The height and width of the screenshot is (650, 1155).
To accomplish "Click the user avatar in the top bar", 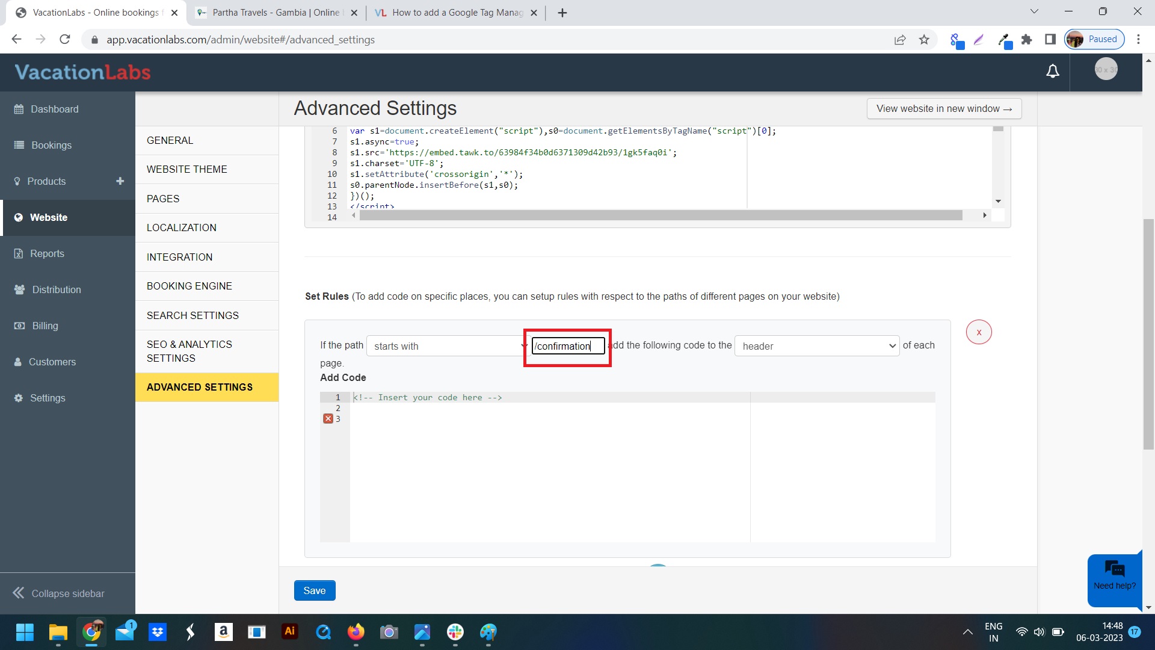I will 1106,70.
